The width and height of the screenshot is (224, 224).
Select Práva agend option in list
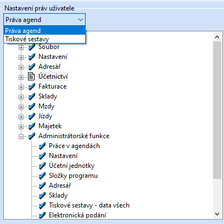tap(44, 31)
